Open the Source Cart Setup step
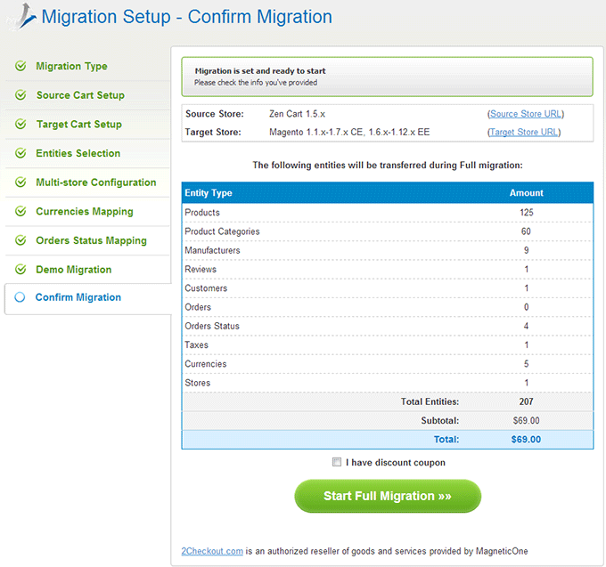The width and height of the screenshot is (606, 567). pos(80,95)
